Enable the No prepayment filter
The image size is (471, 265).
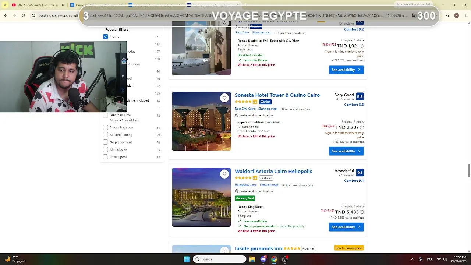106,142
